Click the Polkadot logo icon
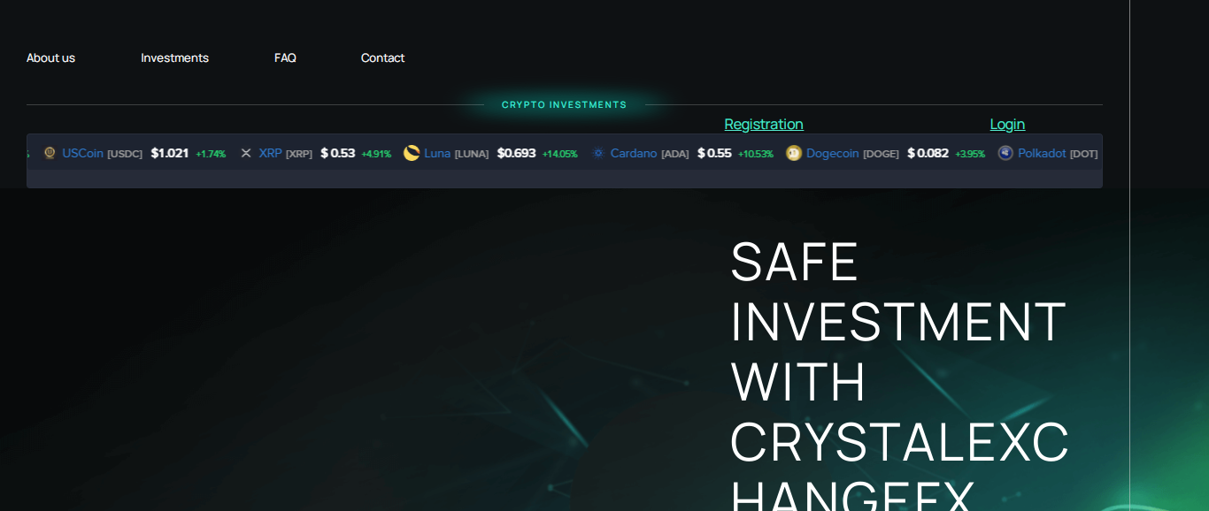Screen dimensions: 1209x511 (x=1005, y=153)
